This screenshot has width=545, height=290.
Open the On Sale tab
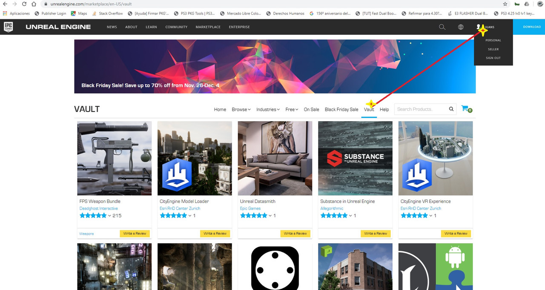[x=311, y=110]
